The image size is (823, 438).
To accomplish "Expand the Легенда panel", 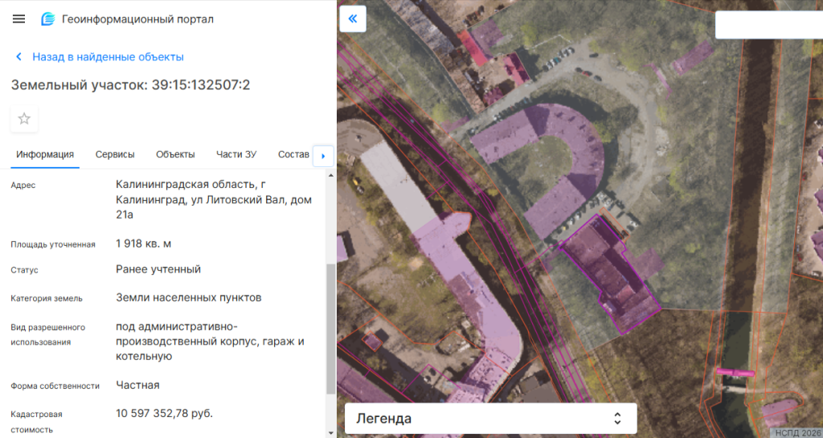I will [x=490, y=419].
